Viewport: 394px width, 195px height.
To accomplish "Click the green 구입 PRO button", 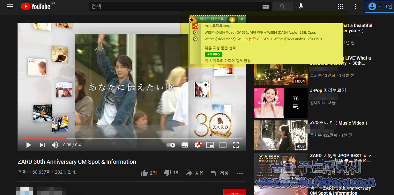I will click(213, 54).
